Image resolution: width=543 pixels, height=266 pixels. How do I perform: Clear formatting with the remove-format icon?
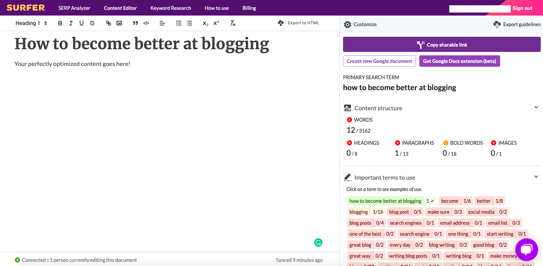[233, 23]
